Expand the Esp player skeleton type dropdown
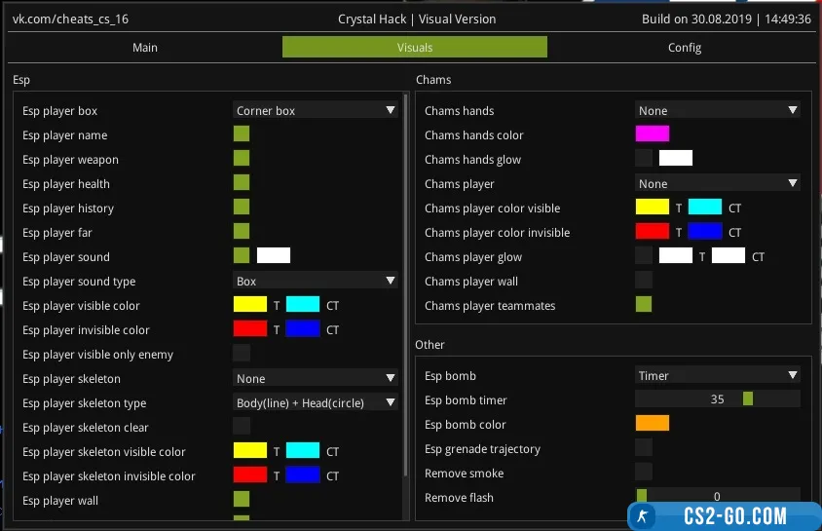Image resolution: width=822 pixels, height=531 pixels. (x=316, y=402)
